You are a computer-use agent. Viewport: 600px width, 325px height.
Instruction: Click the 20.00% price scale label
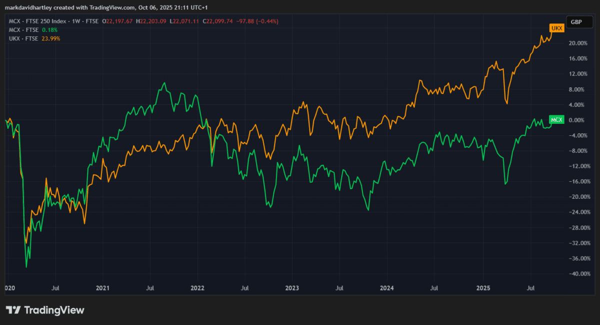pos(577,43)
